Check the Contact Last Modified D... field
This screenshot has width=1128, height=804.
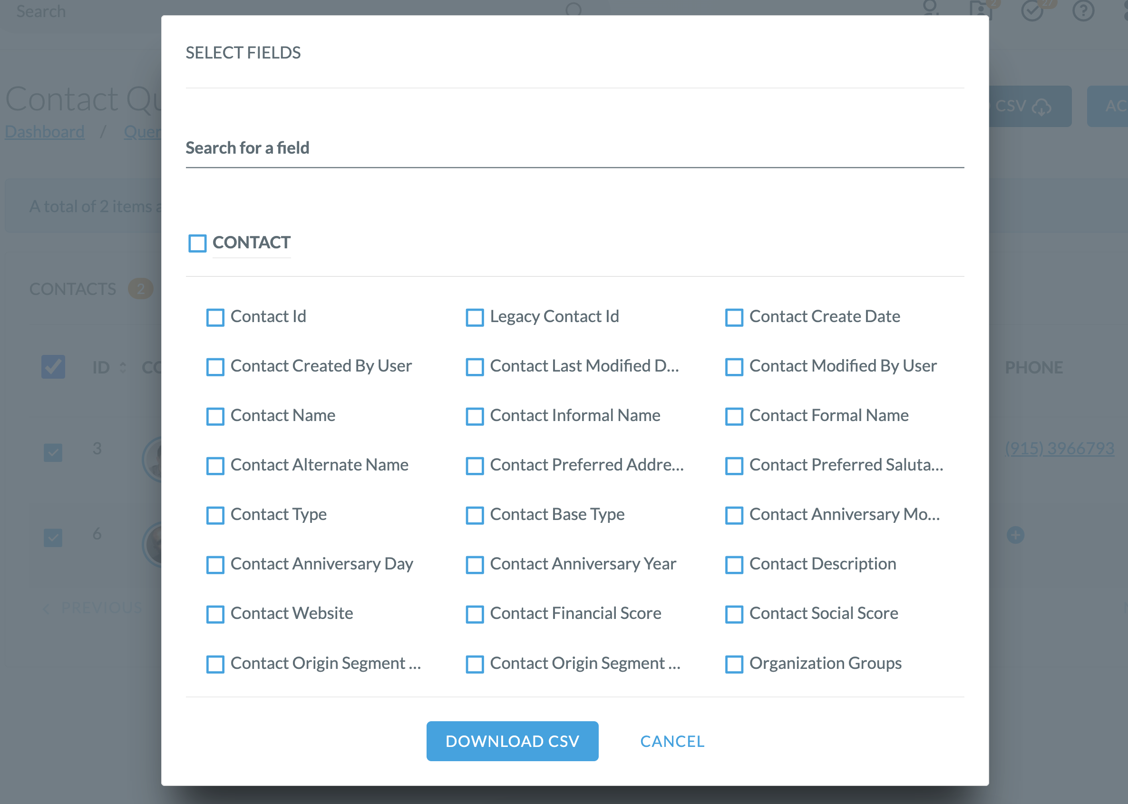coord(475,367)
